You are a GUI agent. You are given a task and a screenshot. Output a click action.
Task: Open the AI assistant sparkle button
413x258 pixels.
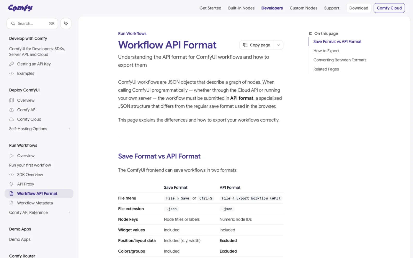pyautogui.click(x=66, y=23)
